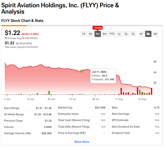Click the Jul 17 chart marker dot

[x=81, y=71]
